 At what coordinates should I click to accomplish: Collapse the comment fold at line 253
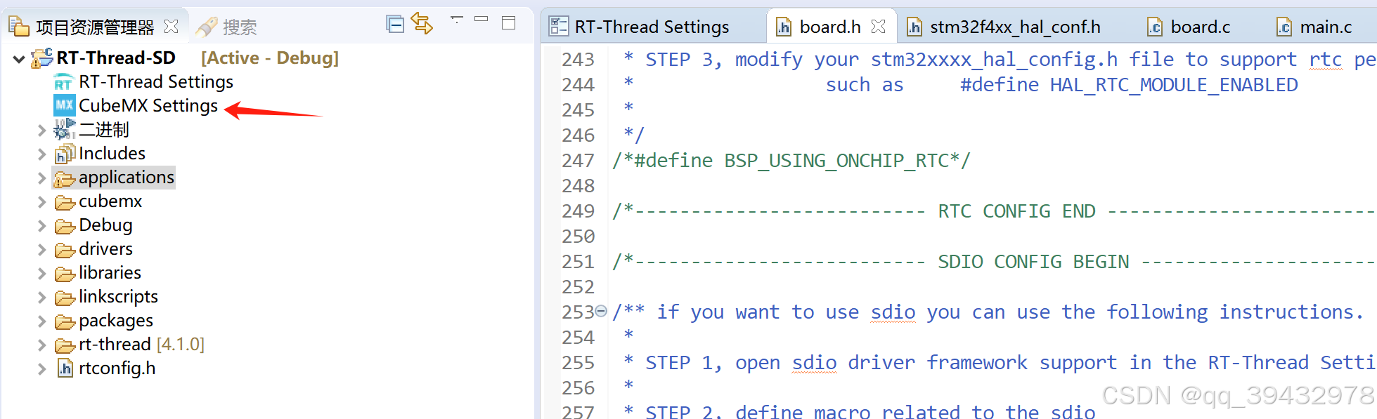click(x=601, y=311)
